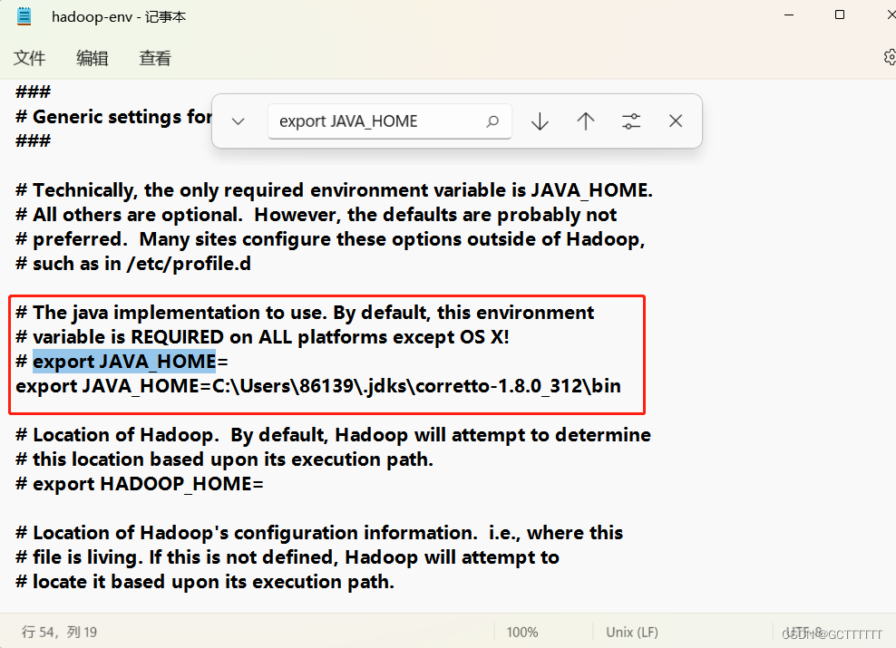The width and height of the screenshot is (896, 648).
Task: Click the '# such as in /etc/profile.d' line
Action: (x=133, y=264)
